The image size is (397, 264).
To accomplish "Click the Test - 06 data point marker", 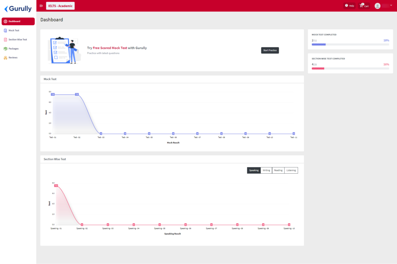I will pos(173,134).
